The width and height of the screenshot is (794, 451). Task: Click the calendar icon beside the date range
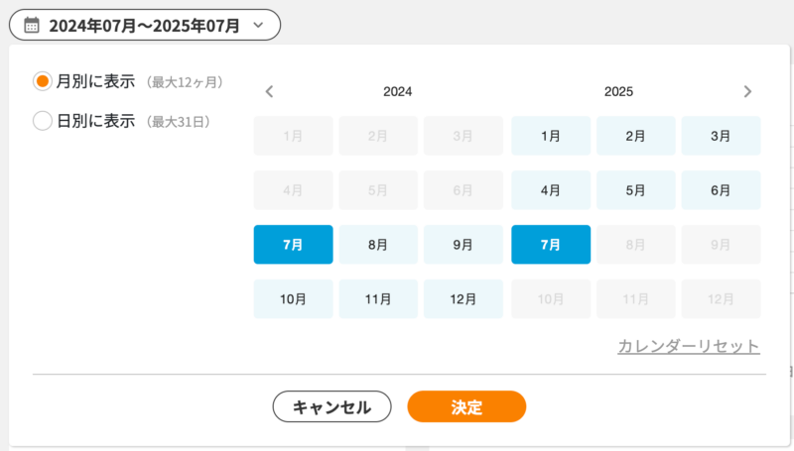point(32,26)
